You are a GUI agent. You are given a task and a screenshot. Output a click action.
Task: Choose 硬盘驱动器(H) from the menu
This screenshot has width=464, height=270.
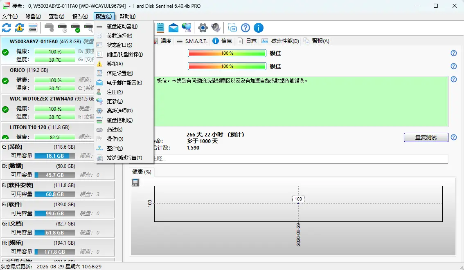[x=124, y=26]
